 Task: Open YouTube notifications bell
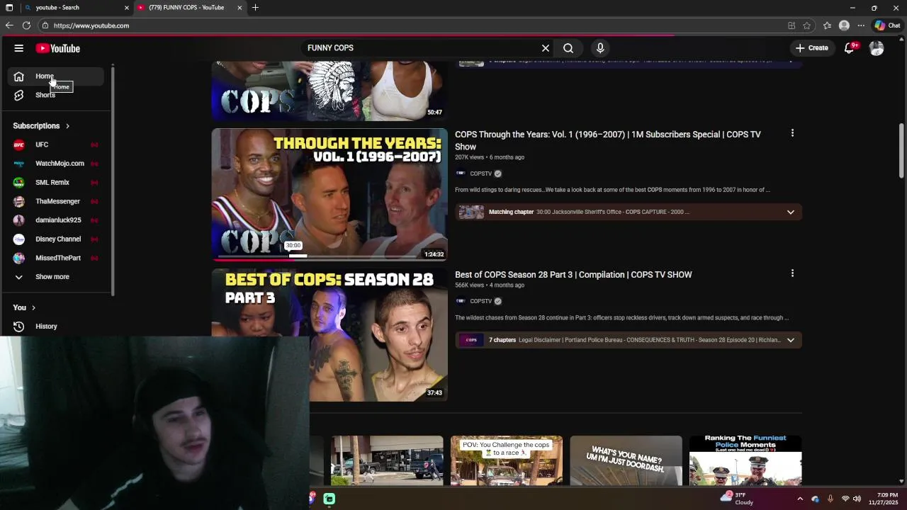(x=850, y=48)
